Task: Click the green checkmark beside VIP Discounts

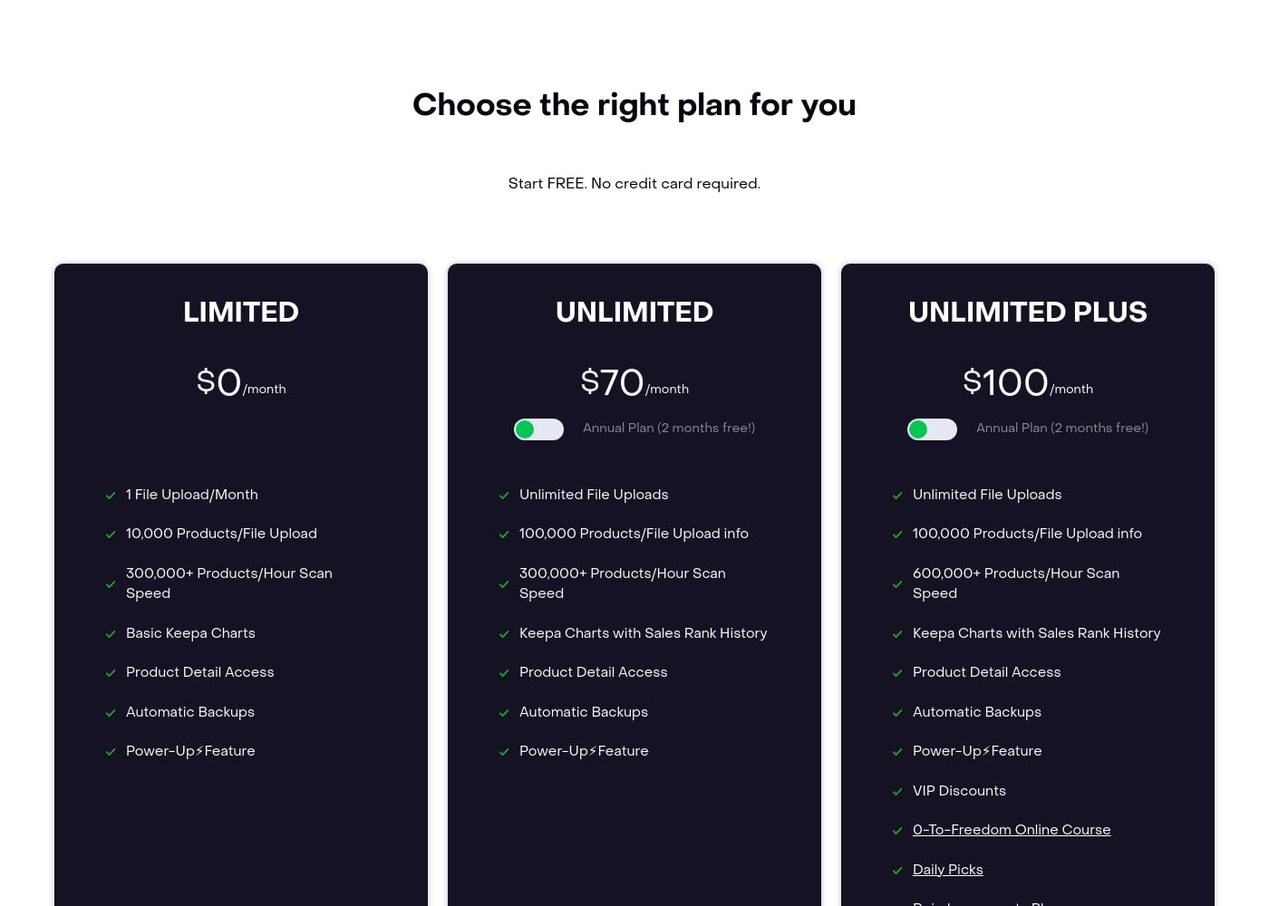Action: pos(897,792)
